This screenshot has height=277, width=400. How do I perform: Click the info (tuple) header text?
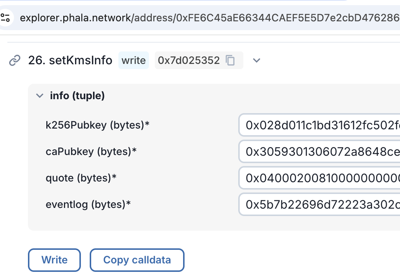coord(77,96)
